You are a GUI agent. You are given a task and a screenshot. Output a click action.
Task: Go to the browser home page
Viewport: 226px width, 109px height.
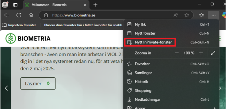(31, 15)
